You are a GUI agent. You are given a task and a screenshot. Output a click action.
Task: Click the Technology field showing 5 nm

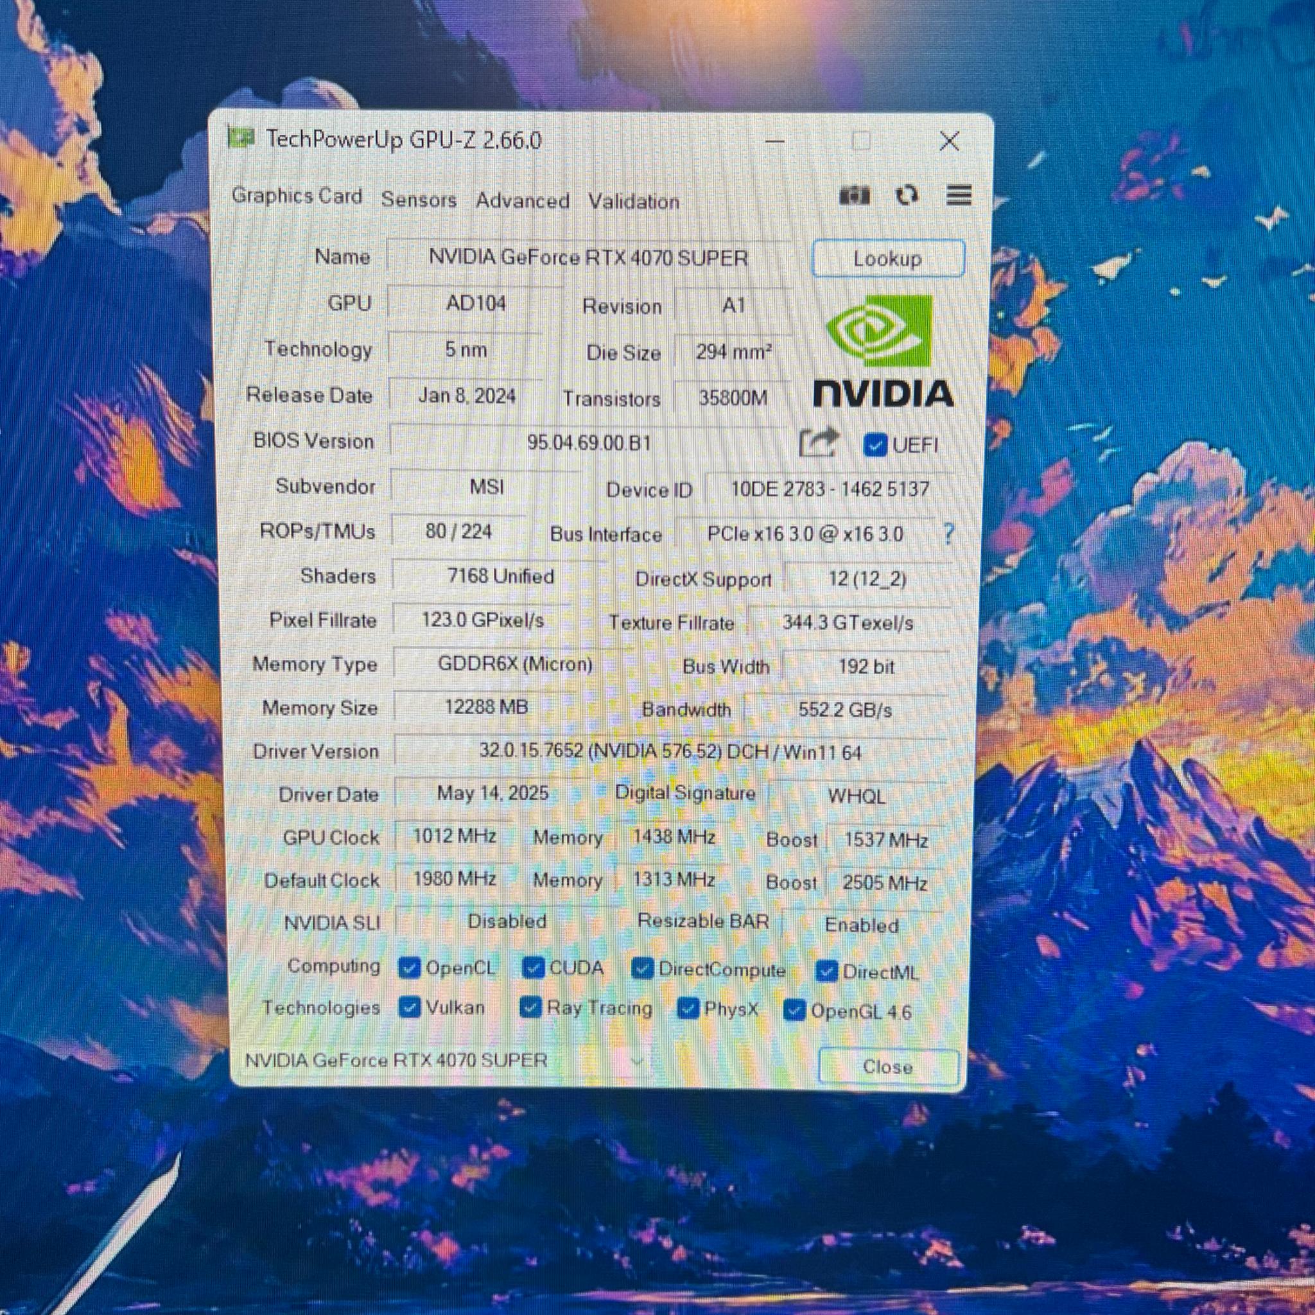(466, 349)
